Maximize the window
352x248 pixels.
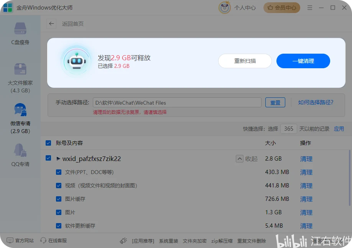(x=333, y=8)
